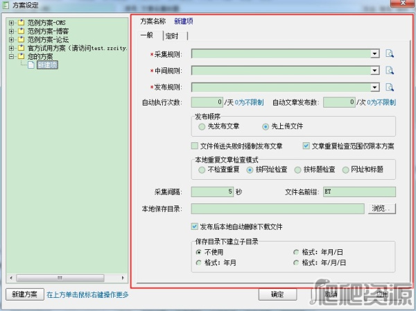Select the 先上传文件 radio option

266,126
